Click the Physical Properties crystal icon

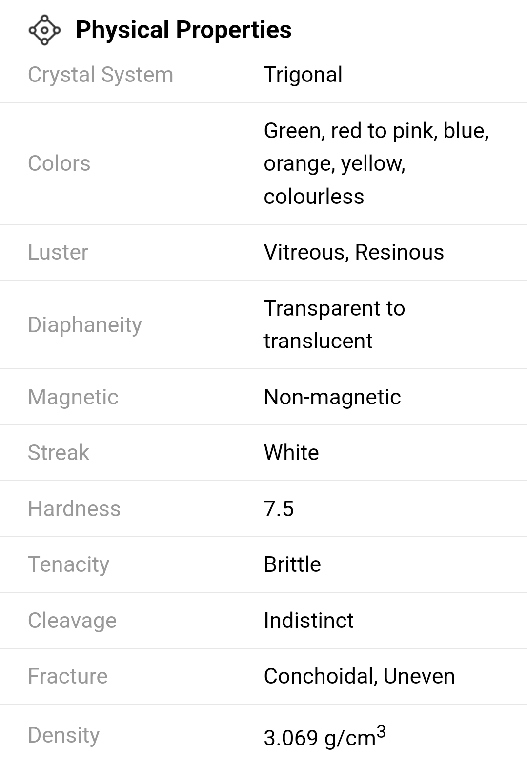click(44, 30)
